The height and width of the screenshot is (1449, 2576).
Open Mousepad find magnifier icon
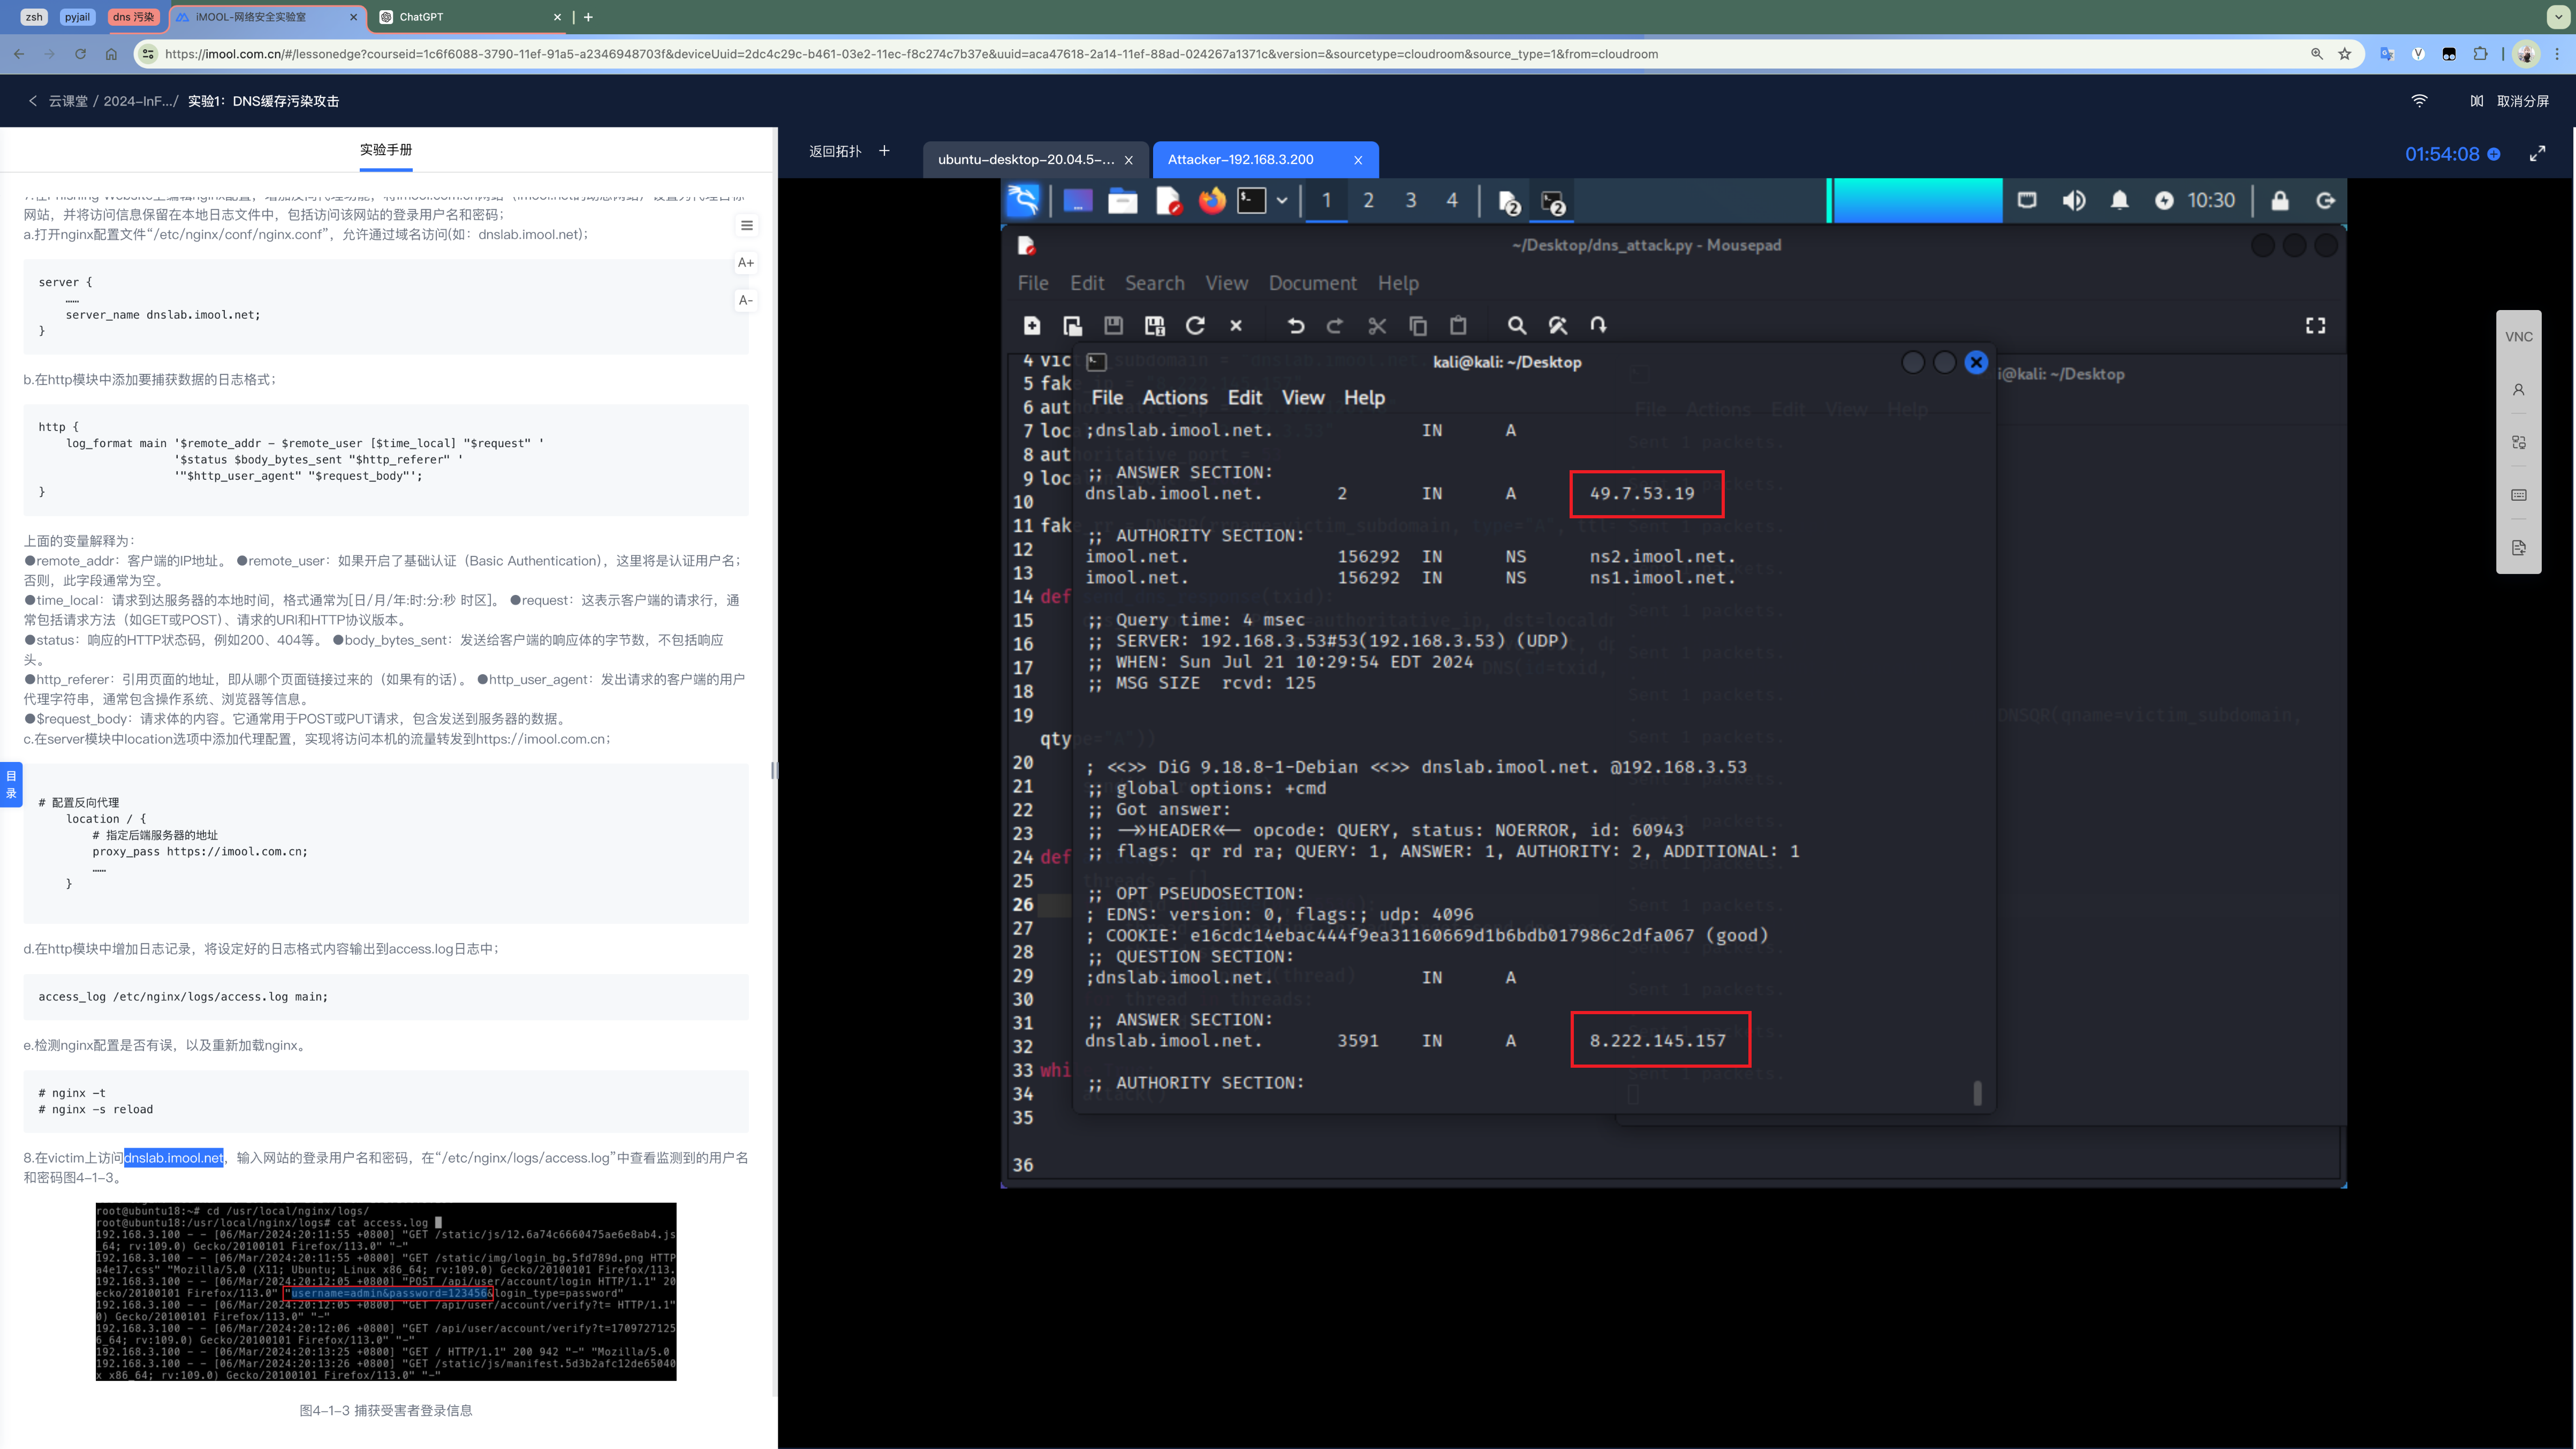1517,326
